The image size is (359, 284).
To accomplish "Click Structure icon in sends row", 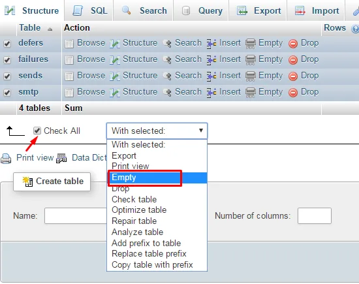I will pos(114,76).
